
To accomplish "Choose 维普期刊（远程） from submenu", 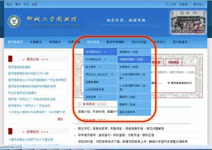I will tap(134, 52).
